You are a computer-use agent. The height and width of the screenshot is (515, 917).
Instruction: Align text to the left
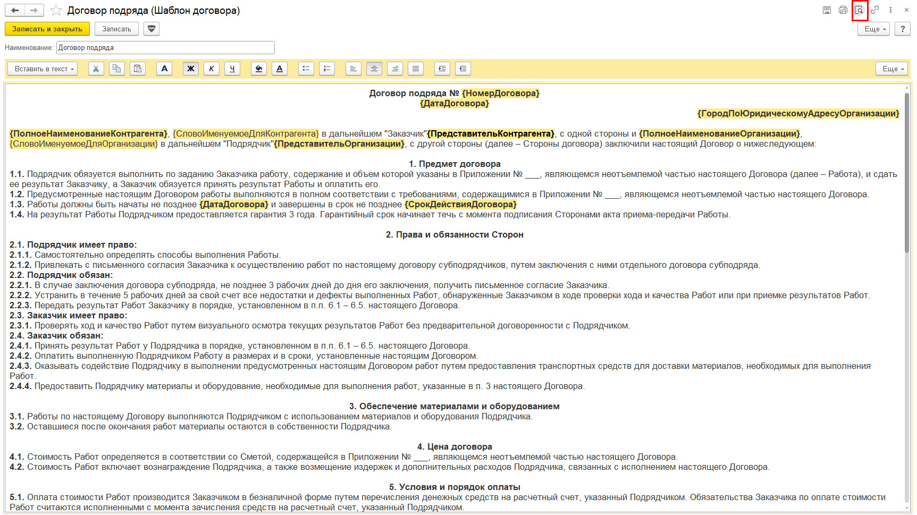(x=354, y=69)
